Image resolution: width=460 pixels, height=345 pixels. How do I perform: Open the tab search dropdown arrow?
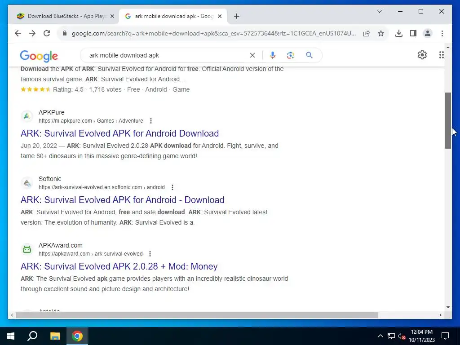point(379,11)
